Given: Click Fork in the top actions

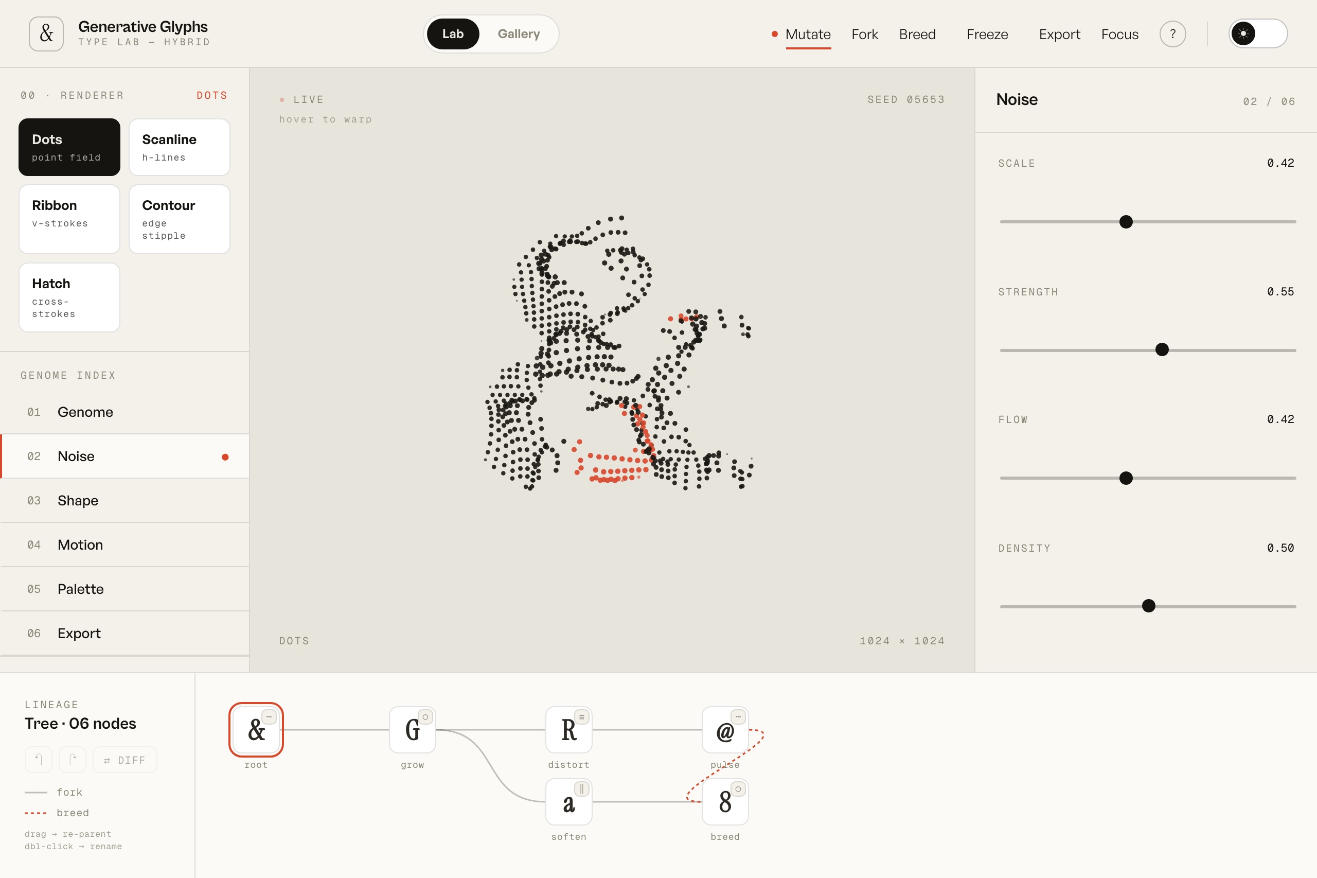Looking at the screenshot, I should click(865, 34).
